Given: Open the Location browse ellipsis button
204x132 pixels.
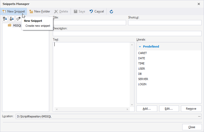Looking at the screenshot, I should pos(199,116).
